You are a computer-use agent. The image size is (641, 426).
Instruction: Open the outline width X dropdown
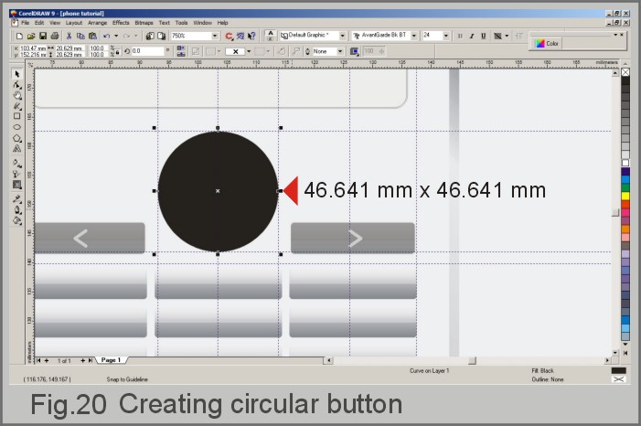[249, 51]
